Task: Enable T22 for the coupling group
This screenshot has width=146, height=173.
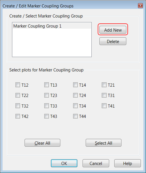Action: [x=18, y=95]
